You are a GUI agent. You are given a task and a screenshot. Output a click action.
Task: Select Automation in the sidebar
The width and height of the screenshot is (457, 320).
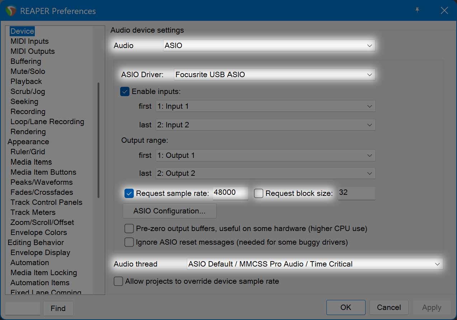point(30,263)
